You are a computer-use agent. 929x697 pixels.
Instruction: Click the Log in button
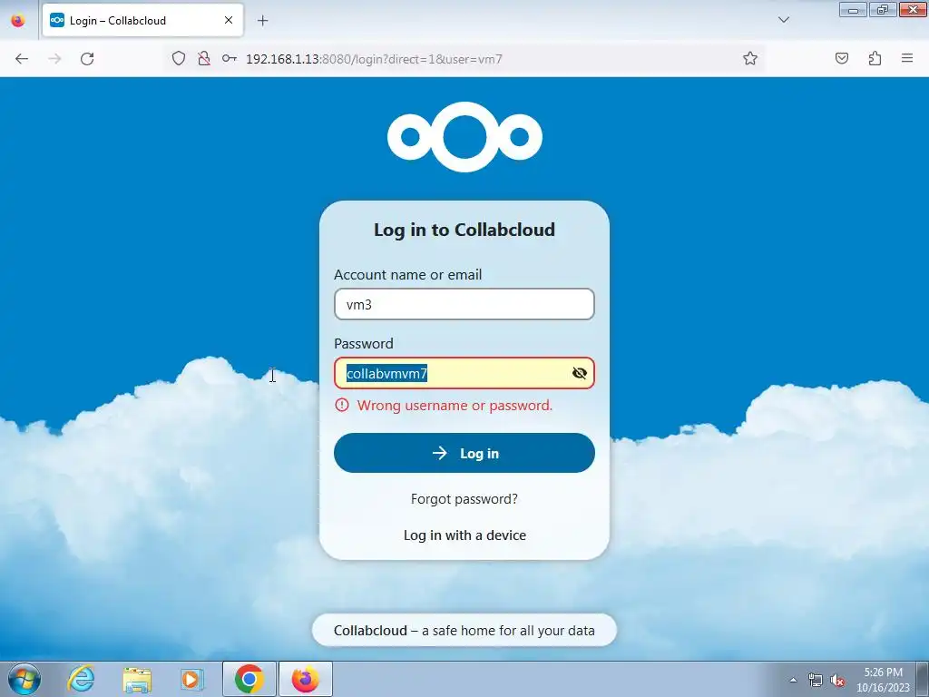464,453
